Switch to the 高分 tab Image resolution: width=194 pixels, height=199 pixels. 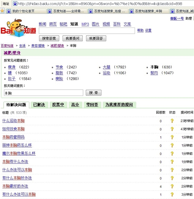(75, 105)
